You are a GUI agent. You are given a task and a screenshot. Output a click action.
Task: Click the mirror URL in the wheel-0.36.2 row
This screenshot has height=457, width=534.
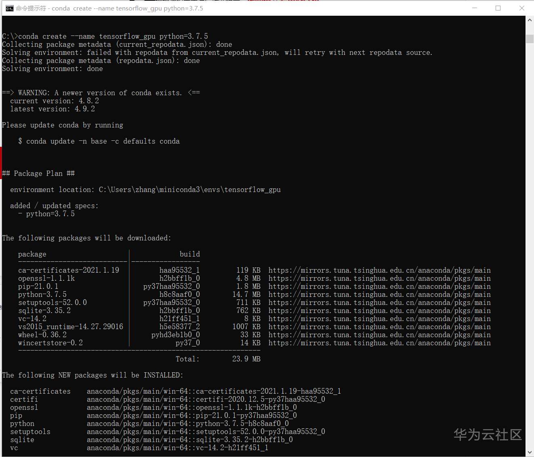tap(380, 335)
